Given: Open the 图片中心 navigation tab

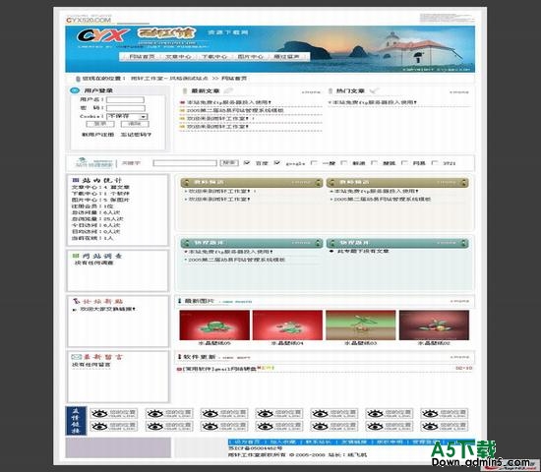Looking at the screenshot, I should [250, 57].
